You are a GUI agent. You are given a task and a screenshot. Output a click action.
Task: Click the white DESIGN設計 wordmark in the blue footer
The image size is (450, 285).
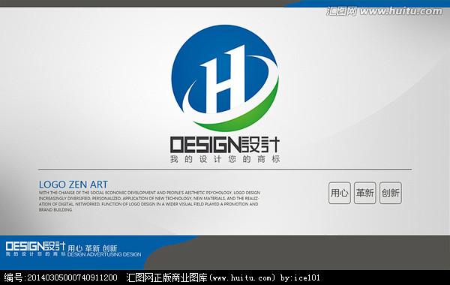[35, 246]
